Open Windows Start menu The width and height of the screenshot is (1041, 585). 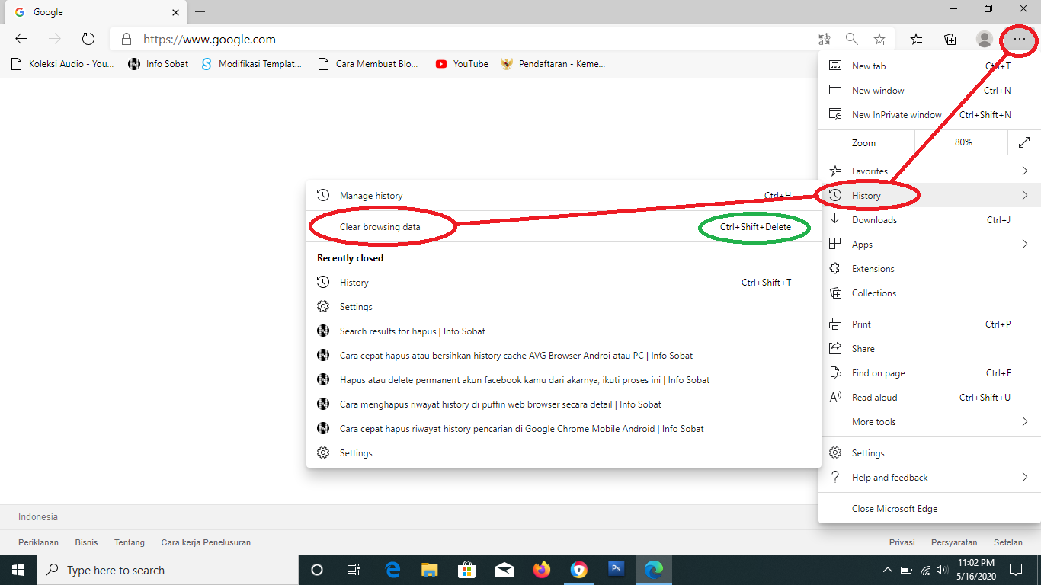[18, 570]
